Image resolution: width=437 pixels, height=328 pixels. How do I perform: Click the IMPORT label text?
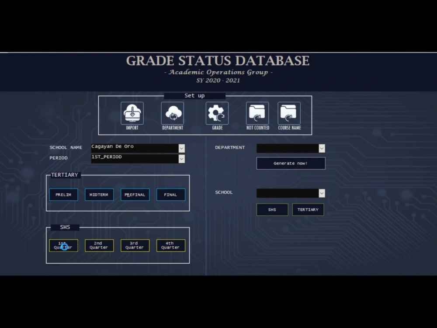(132, 128)
